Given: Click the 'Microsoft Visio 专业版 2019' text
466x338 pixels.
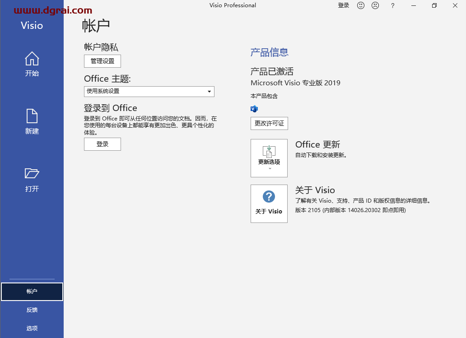Looking at the screenshot, I should [x=295, y=83].
